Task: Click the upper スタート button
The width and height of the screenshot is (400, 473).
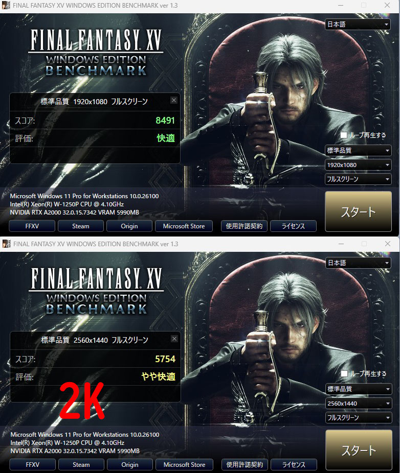Action: click(358, 211)
